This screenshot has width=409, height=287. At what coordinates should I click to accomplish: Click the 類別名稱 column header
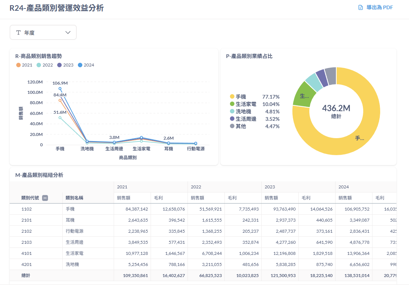click(74, 198)
